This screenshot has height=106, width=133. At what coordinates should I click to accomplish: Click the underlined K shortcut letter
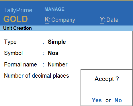click(47, 20)
